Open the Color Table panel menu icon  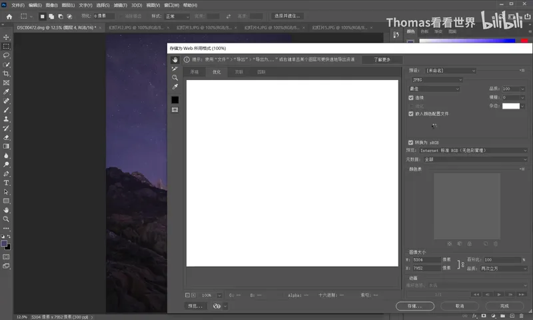click(x=522, y=169)
